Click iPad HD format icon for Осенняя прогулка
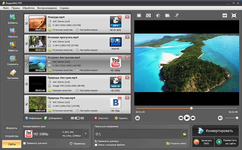Image resolution: width=242 pixels, height=150 pixels. click(x=115, y=42)
